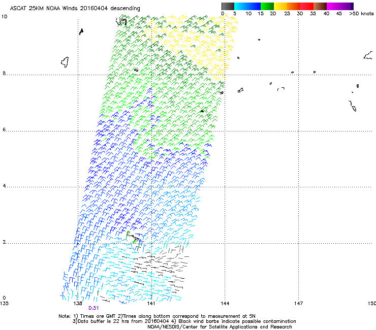The height and width of the screenshot is (330, 376).
Task: Click latitude label 8 on left axis
Action: pos(4,73)
